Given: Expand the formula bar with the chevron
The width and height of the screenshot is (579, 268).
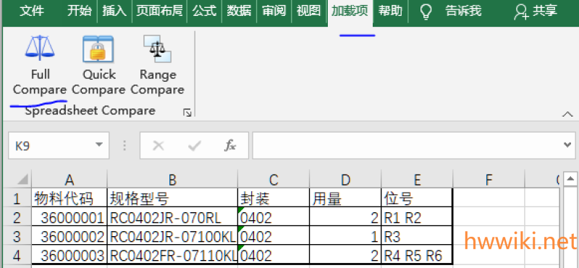Looking at the screenshot, I should point(568,145).
